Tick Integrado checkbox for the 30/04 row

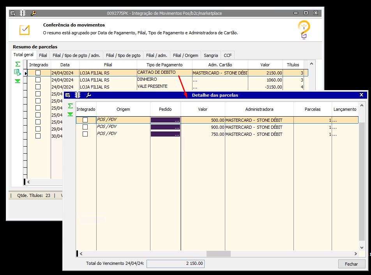(38, 136)
